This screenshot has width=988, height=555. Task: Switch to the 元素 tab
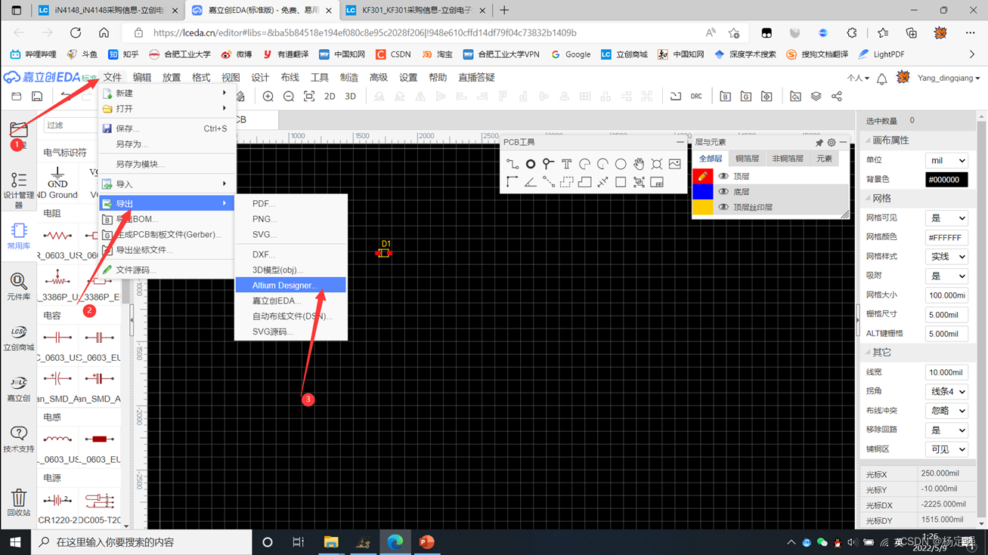pyautogui.click(x=824, y=159)
